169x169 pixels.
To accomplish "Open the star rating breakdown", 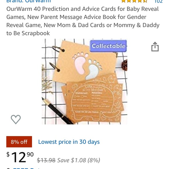I will click(x=134, y=1).
